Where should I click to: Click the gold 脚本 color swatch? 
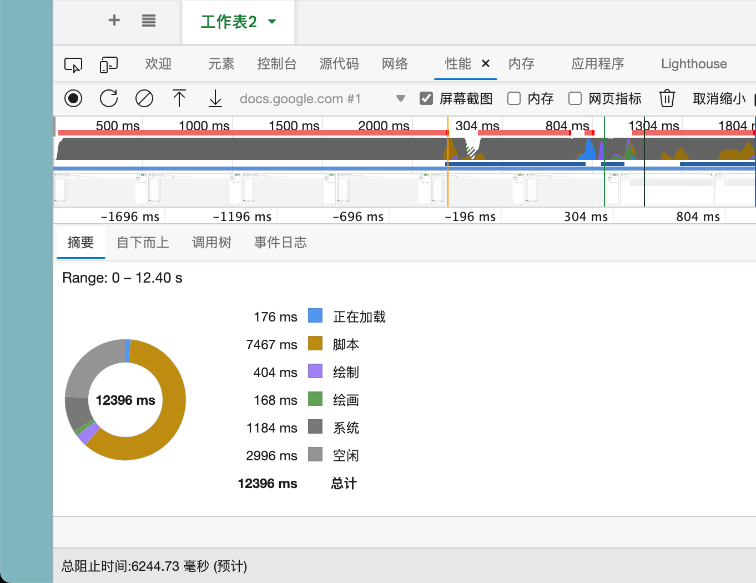tap(315, 344)
